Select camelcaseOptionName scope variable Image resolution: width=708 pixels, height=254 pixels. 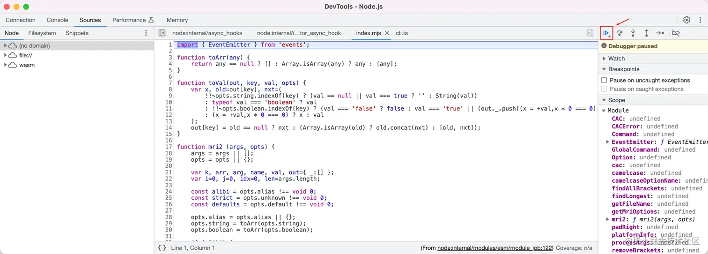[660, 180]
